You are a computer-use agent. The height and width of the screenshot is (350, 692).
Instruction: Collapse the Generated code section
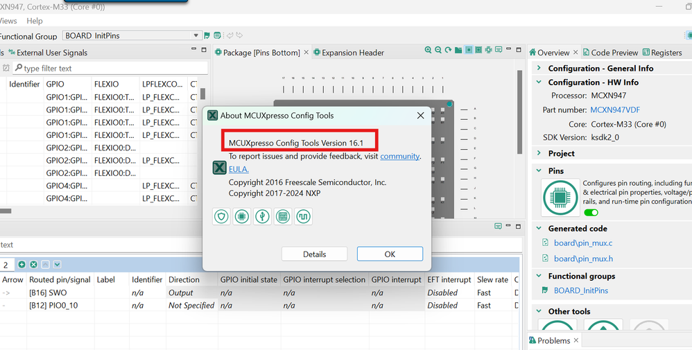pos(539,228)
